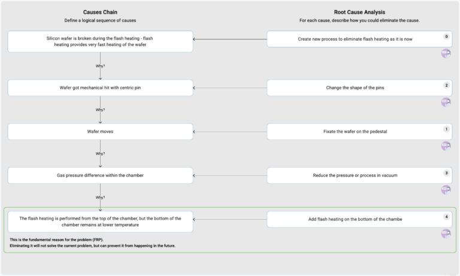Edit the 'flash heating is performed from the top' box
The width and height of the screenshot is (460, 276).
point(100,222)
